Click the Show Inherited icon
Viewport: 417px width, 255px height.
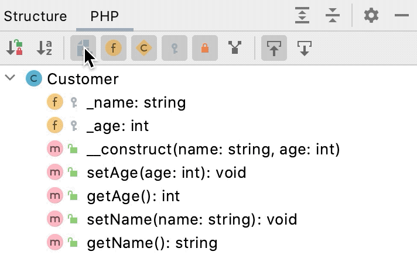[235, 48]
